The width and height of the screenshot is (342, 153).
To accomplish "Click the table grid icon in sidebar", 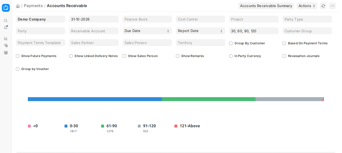I will click(6, 53).
